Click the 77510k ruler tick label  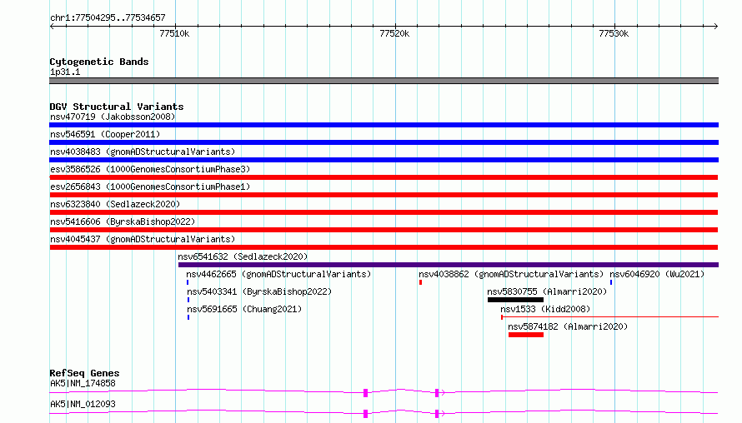[x=174, y=33]
